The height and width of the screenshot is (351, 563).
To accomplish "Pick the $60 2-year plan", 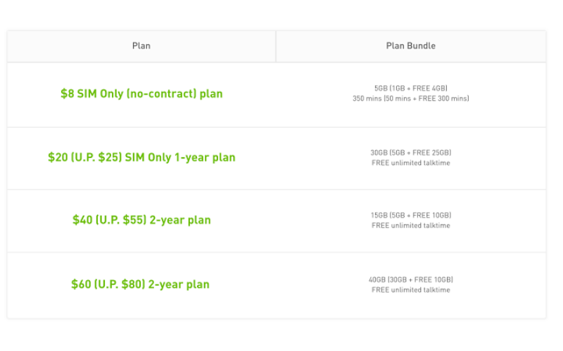I will (140, 284).
